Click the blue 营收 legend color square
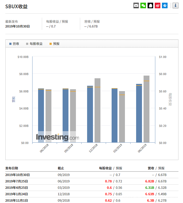This screenshot has width=183, height=203. coord(10,44)
